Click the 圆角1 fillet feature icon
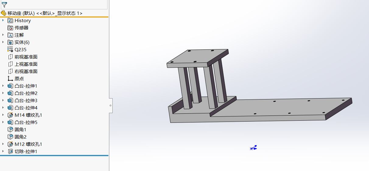 click(x=10, y=130)
